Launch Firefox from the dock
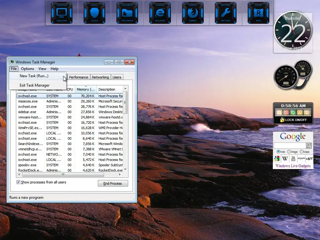This screenshot has width=320, height=240. (193, 12)
